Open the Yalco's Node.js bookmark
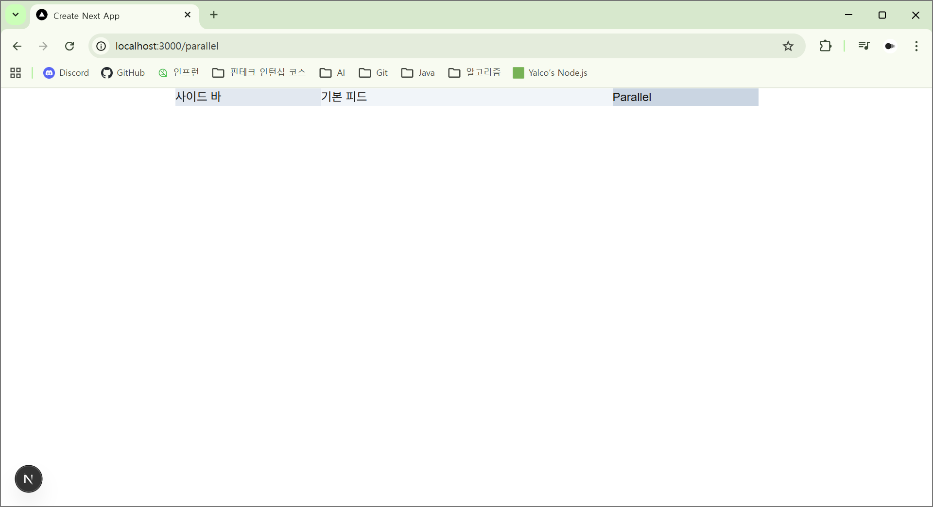 pyautogui.click(x=550, y=73)
